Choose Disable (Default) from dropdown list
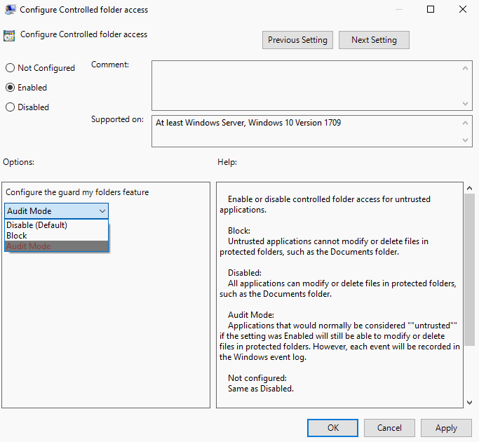Screen dimensions: 479x442 coord(57,225)
